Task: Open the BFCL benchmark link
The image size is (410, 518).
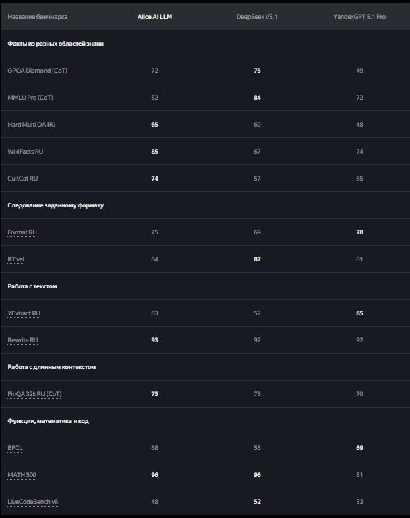Action: coord(15,448)
